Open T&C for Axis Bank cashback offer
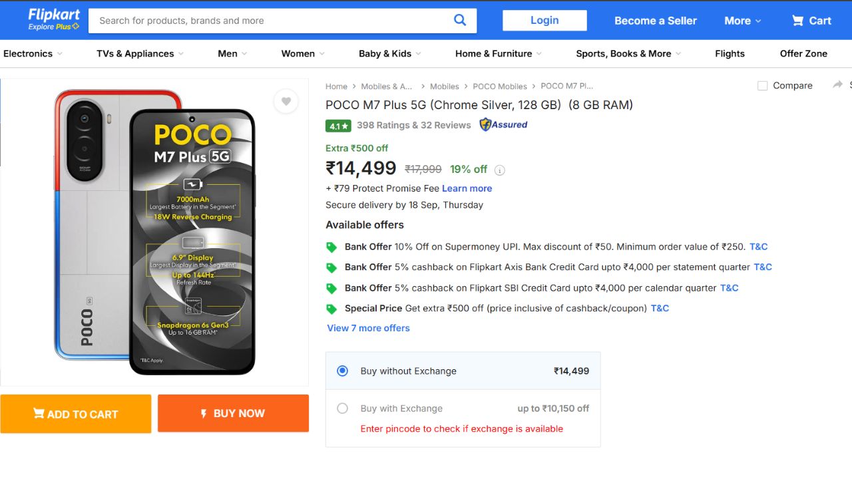Viewport: 852px width, 479px height. 763,267
